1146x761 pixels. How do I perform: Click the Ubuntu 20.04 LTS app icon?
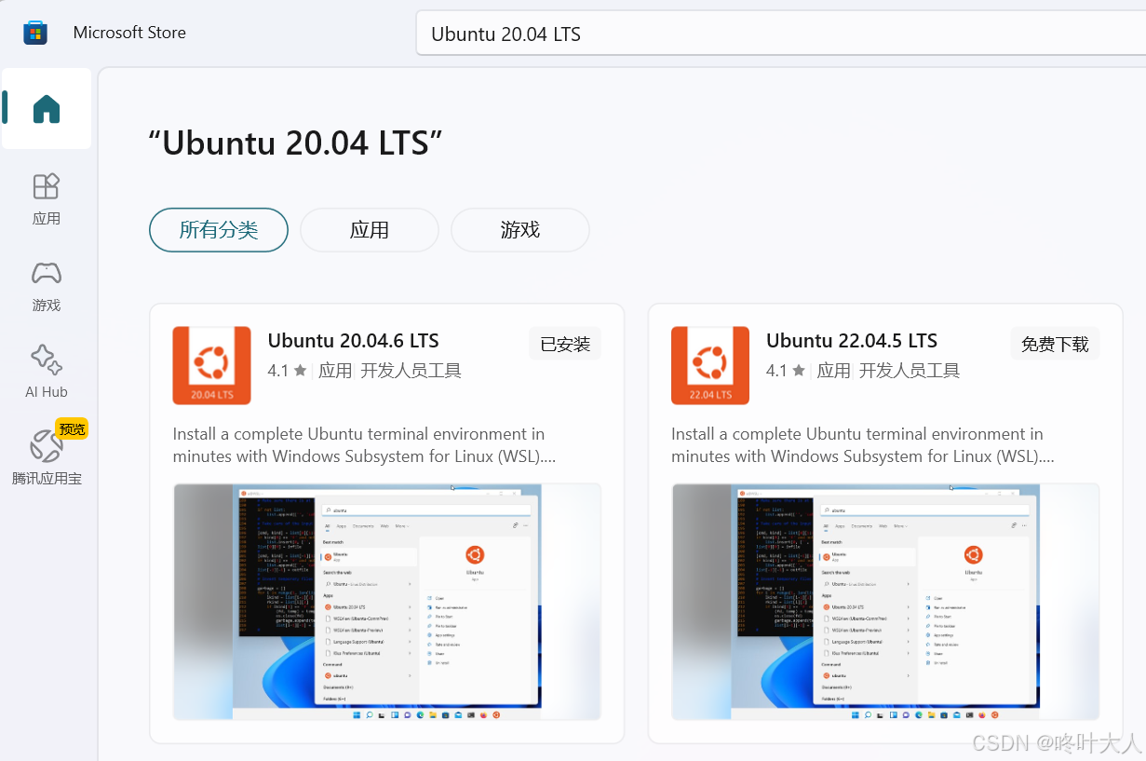211,365
